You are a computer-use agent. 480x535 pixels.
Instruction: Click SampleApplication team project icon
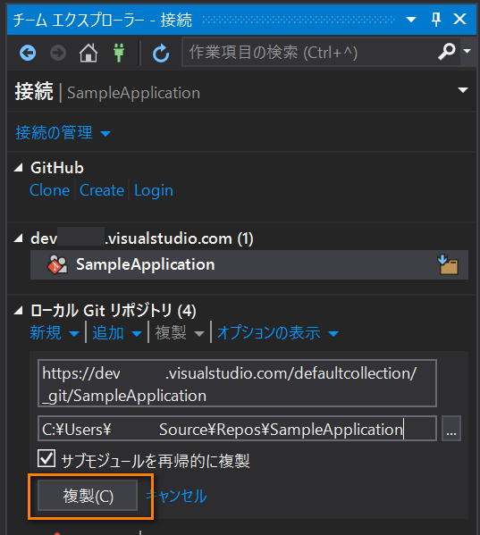[57, 264]
